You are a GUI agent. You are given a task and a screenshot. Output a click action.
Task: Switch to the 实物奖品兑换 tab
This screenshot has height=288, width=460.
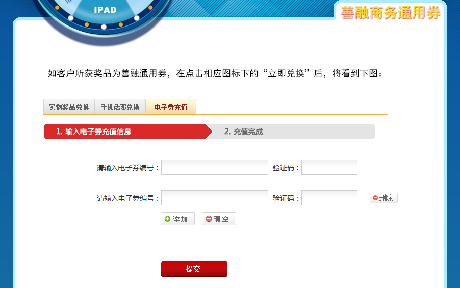pos(69,107)
